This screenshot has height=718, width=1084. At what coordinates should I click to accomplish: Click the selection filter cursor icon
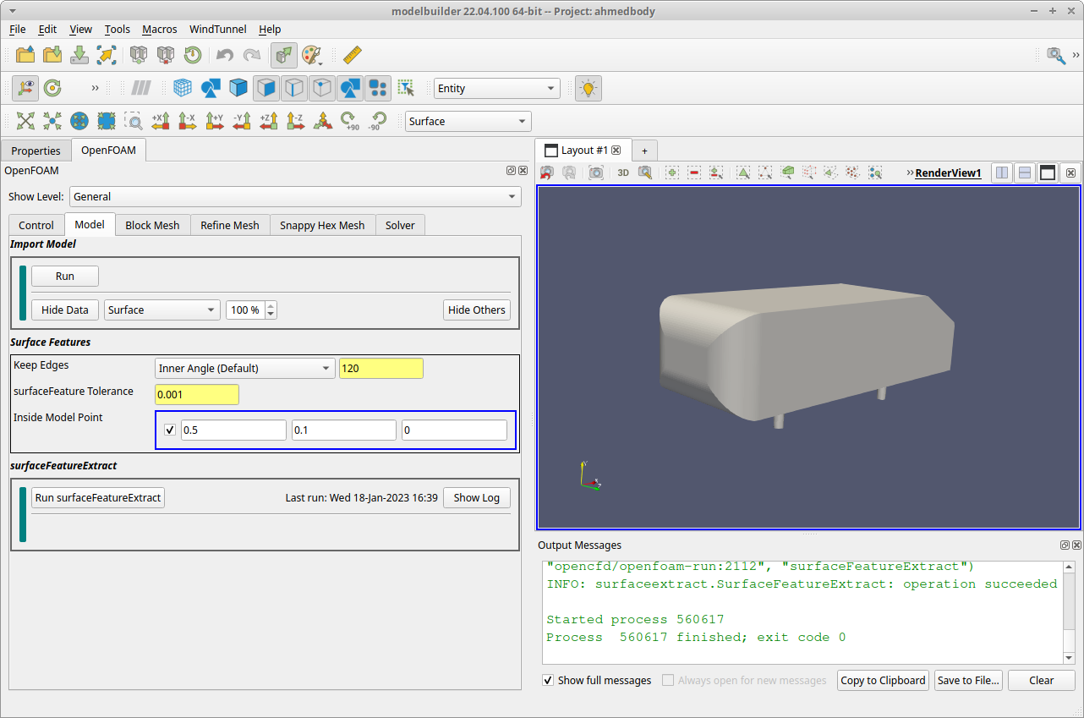(x=406, y=88)
